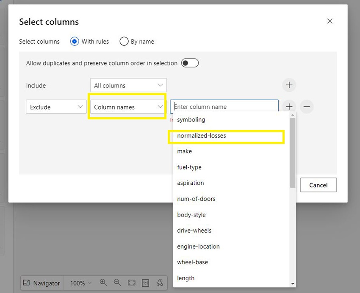Screen dimensions: 360x293
Task: Click the Enter column name field
Action: pyautogui.click(x=224, y=107)
